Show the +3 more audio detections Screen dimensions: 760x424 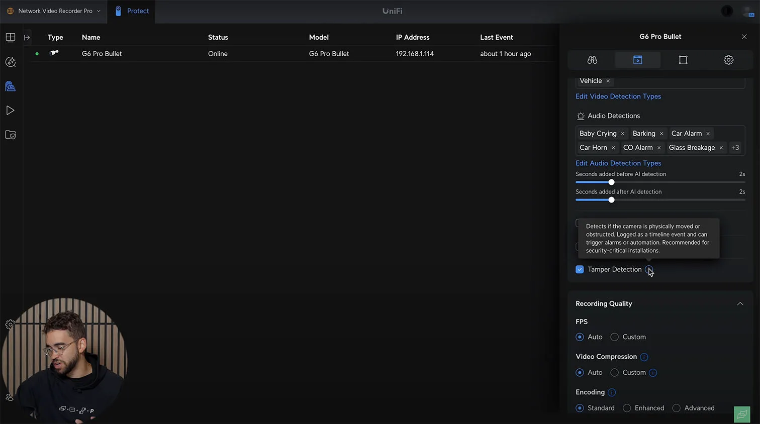(x=735, y=148)
